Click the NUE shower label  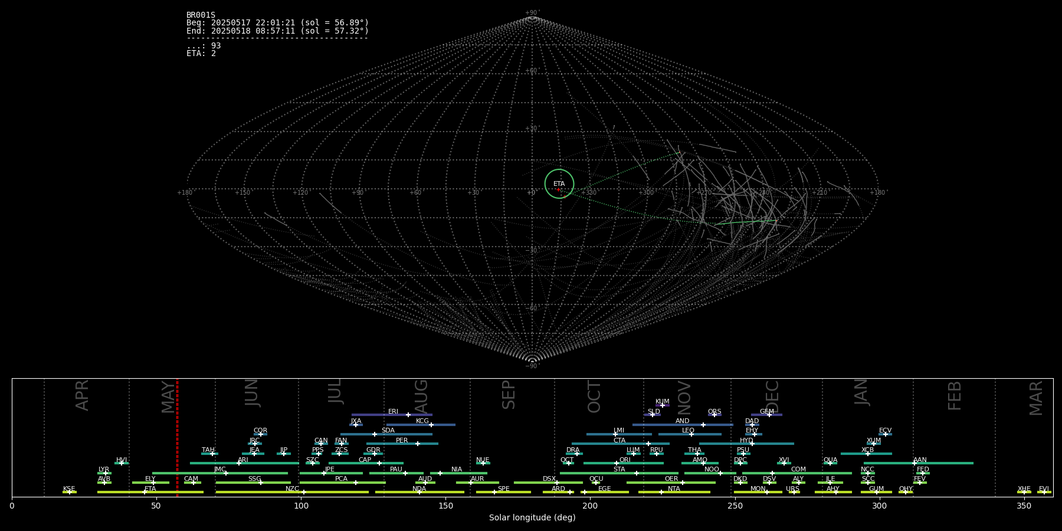[483, 460]
